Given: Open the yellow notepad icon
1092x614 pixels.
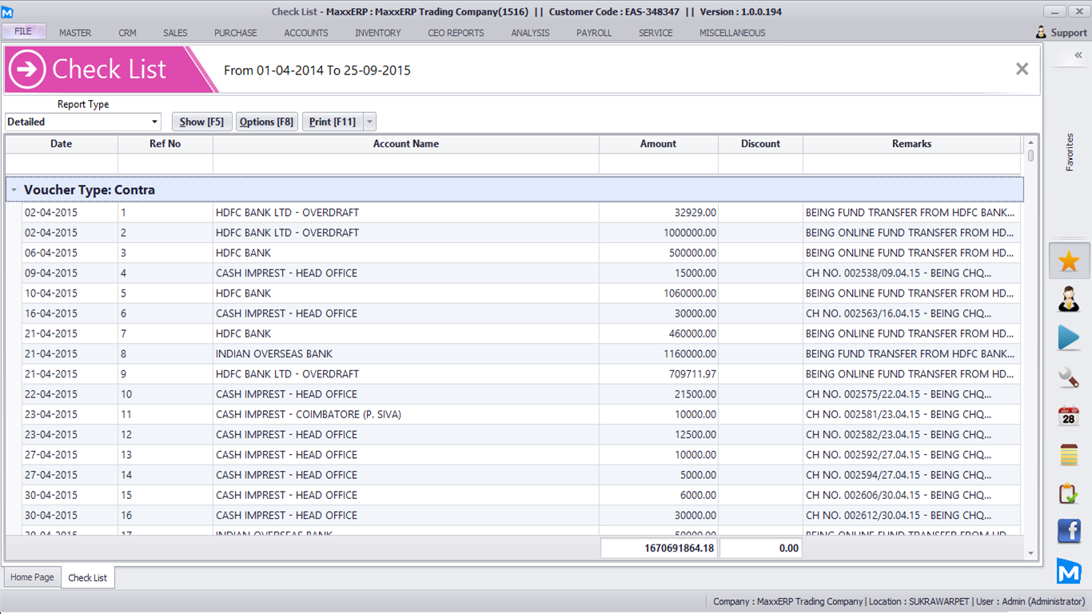Looking at the screenshot, I should pyautogui.click(x=1069, y=454).
